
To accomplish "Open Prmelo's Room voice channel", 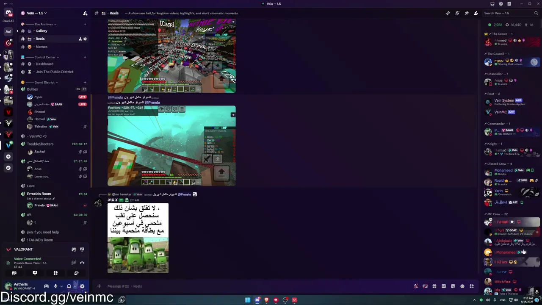I will pos(53,196).
